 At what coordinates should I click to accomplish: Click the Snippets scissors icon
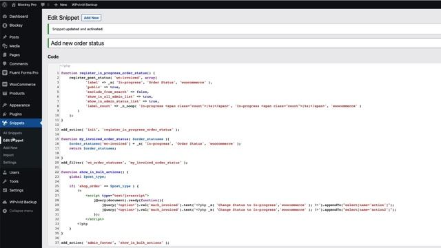tap(5, 123)
